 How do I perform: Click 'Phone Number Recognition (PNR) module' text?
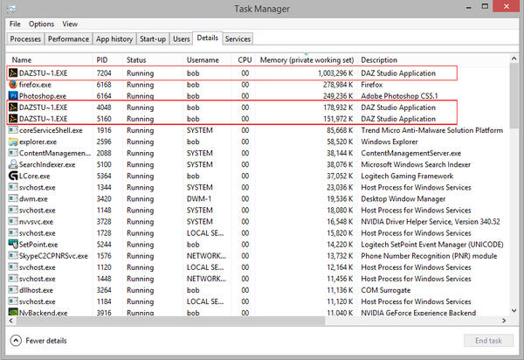[x=429, y=256]
